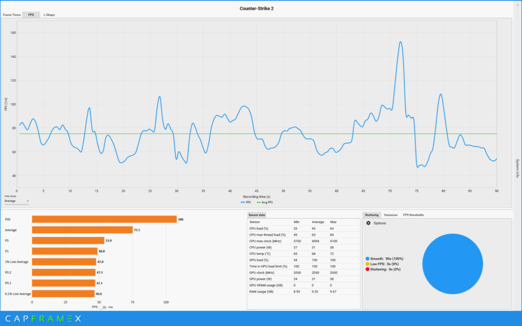Click the 75.1 Average value label
Image resolution: width=522 pixels, height=326 pixels.
click(x=137, y=230)
